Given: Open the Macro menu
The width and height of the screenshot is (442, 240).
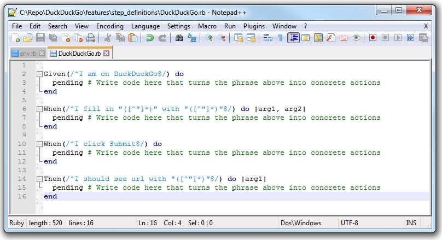Looking at the screenshot, I should coord(207,26).
